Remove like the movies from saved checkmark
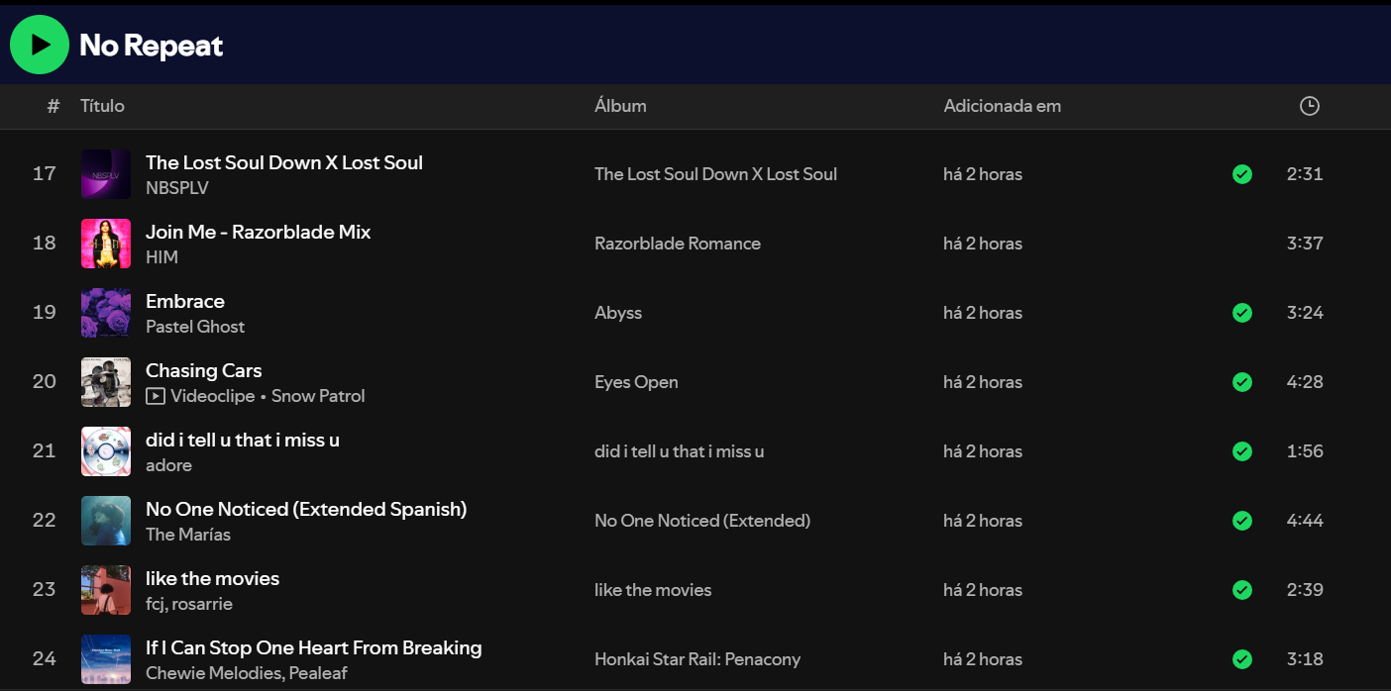The height and width of the screenshot is (691, 1391). point(1241,590)
